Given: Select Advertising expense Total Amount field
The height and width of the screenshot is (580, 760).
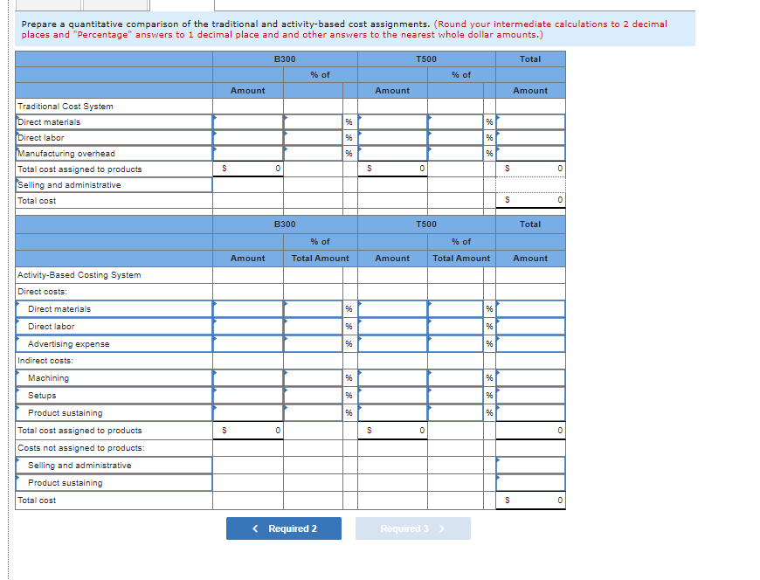Looking at the screenshot, I should click(x=531, y=344).
